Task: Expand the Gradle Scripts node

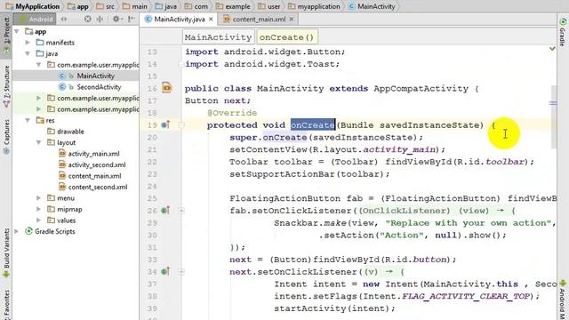Action: pyautogui.click(x=17, y=231)
